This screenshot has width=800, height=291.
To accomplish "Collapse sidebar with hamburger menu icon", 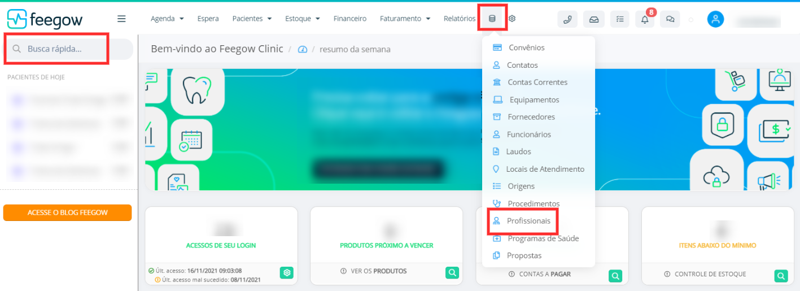I will coord(121,19).
